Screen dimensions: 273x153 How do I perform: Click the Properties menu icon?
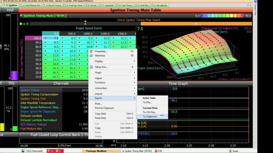pyautogui.click(x=91, y=51)
